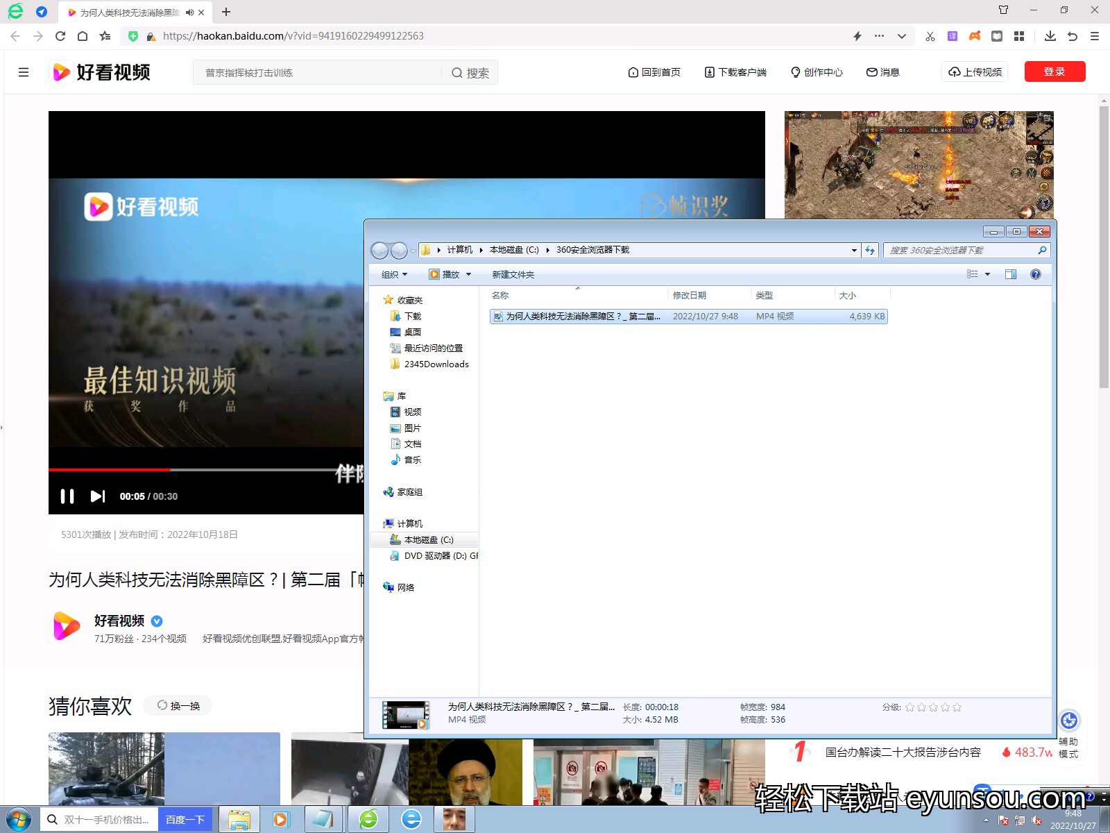Skip to next video in player
This screenshot has width=1110, height=833.
tap(98, 496)
